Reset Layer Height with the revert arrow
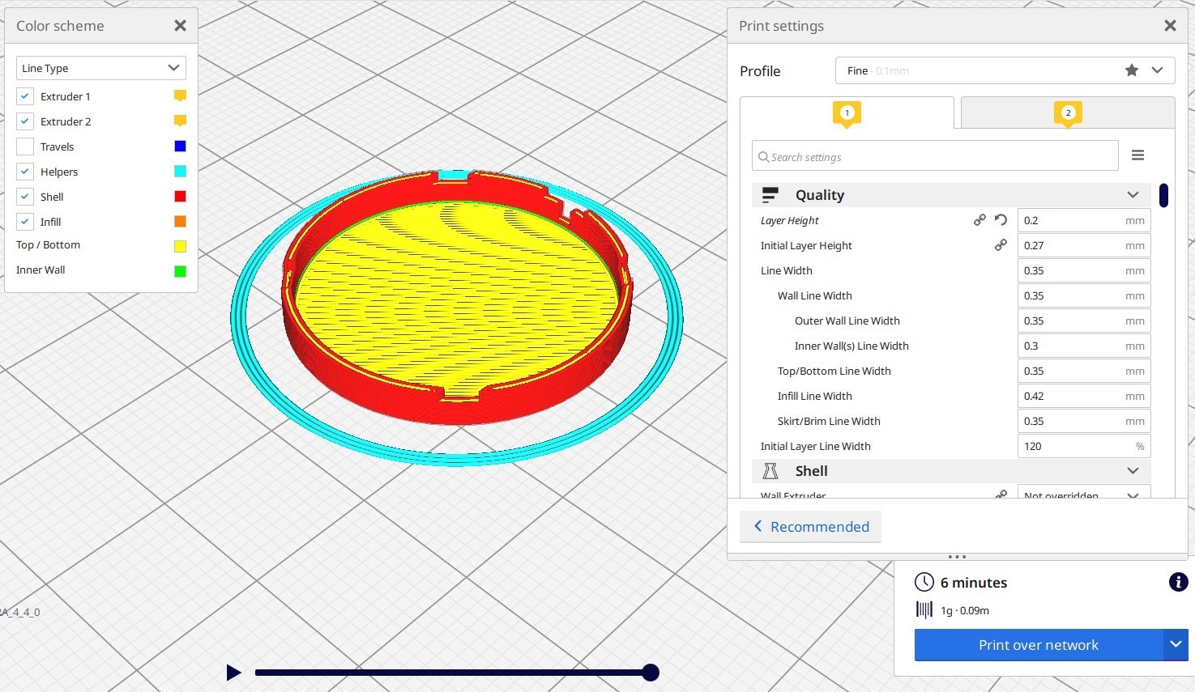The height and width of the screenshot is (692, 1195). [1001, 220]
